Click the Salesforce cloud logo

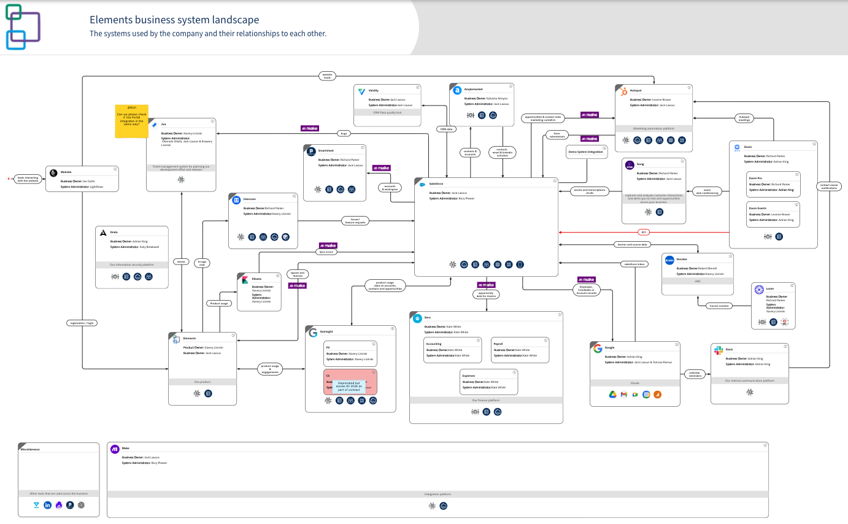coord(422,184)
